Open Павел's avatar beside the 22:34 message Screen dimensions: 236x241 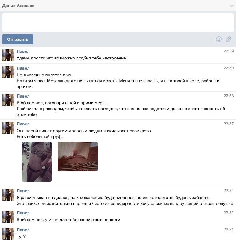pos(8,195)
